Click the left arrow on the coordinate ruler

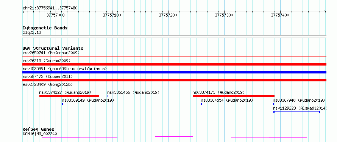pyautogui.click(x=24, y=12)
